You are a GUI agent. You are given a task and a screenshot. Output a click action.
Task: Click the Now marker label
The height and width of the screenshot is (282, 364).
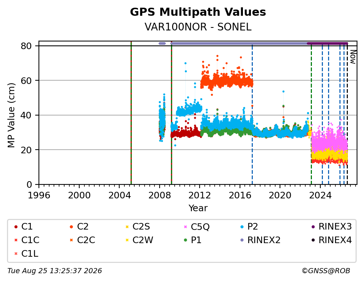click(x=353, y=57)
